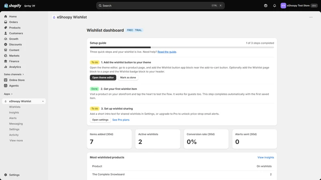Click the Content icon

[x=6, y=50]
